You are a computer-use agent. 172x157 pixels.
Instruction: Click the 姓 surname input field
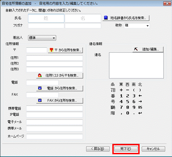(x=46, y=18)
